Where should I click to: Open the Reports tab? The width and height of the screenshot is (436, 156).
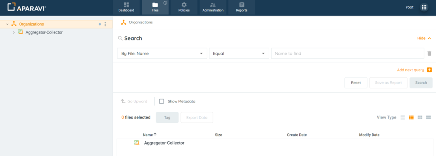[x=242, y=7]
